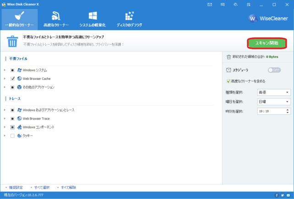The width and height of the screenshot is (294, 199).
Task: Click the Windows システム flag icon
Action: coord(19,70)
